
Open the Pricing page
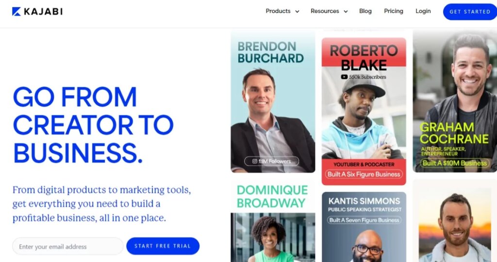394,11
